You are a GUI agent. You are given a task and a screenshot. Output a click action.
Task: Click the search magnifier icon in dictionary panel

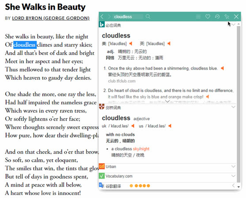(148, 16)
